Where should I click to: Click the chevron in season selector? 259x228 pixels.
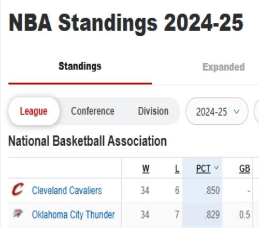pos(237,111)
